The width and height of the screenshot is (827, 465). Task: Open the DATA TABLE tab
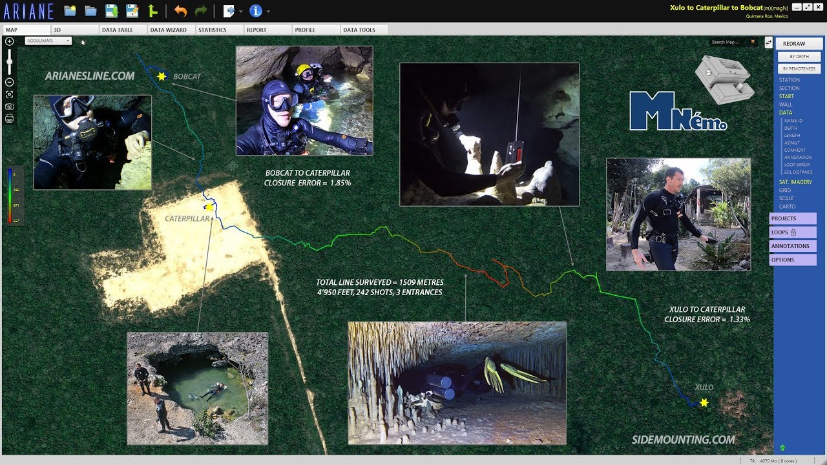[x=123, y=30]
